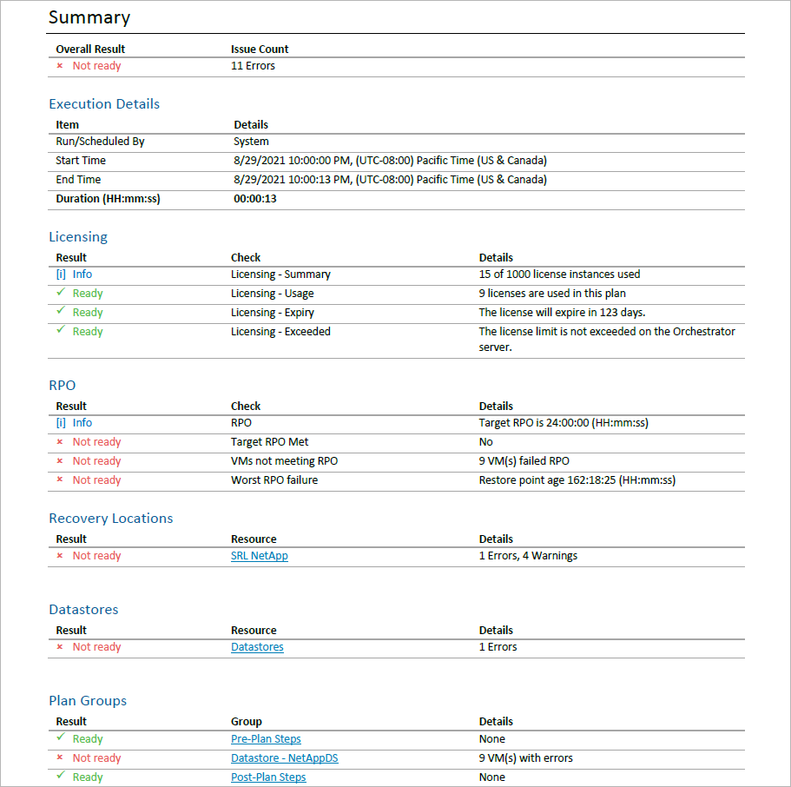Click the red X beside SRL NetApp
The height and width of the screenshot is (787, 791).
pyautogui.click(x=60, y=555)
